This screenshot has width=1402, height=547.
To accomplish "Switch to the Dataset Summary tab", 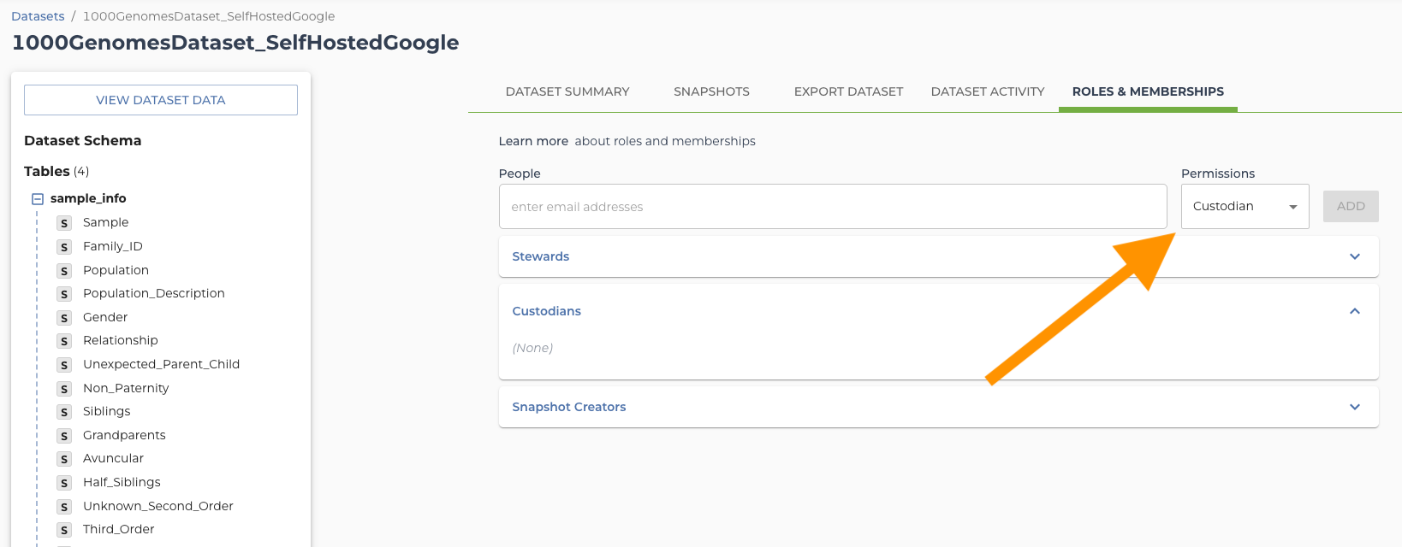I will [x=567, y=91].
